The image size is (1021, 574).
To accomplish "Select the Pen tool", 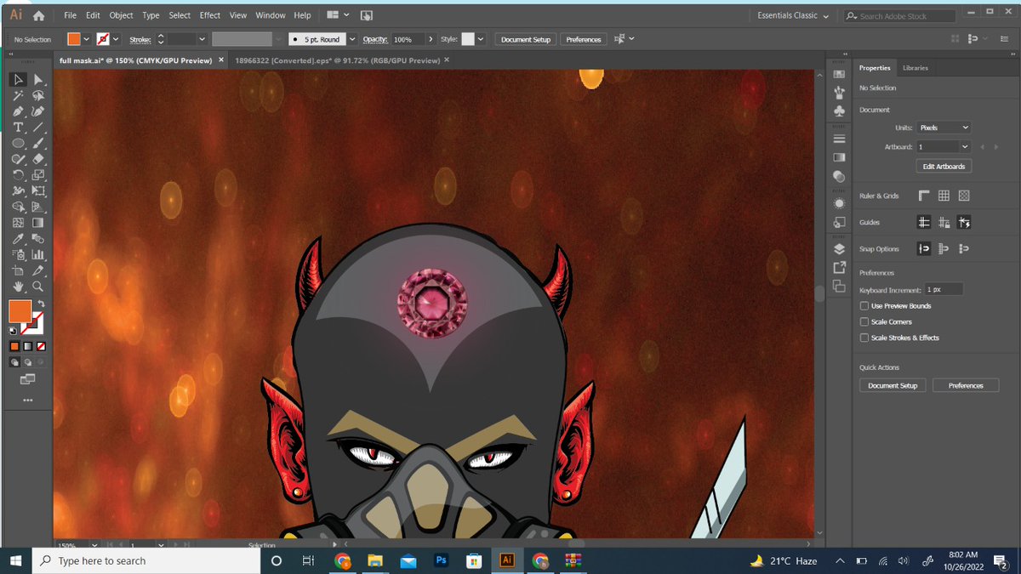I will coord(18,111).
